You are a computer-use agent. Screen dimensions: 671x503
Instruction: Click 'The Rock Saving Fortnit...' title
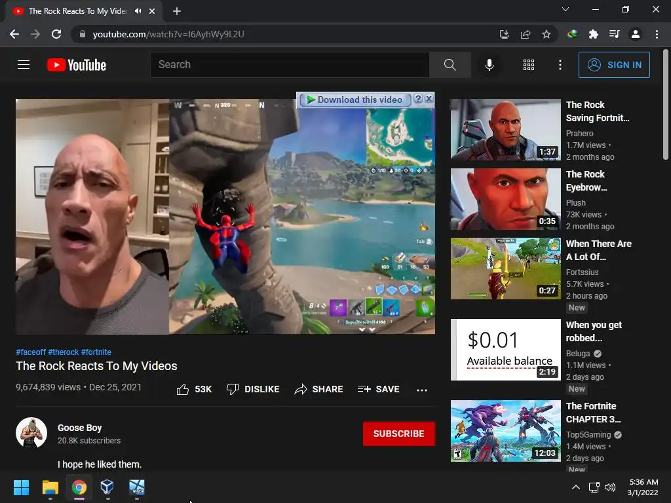pyautogui.click(x=598, y=111)
